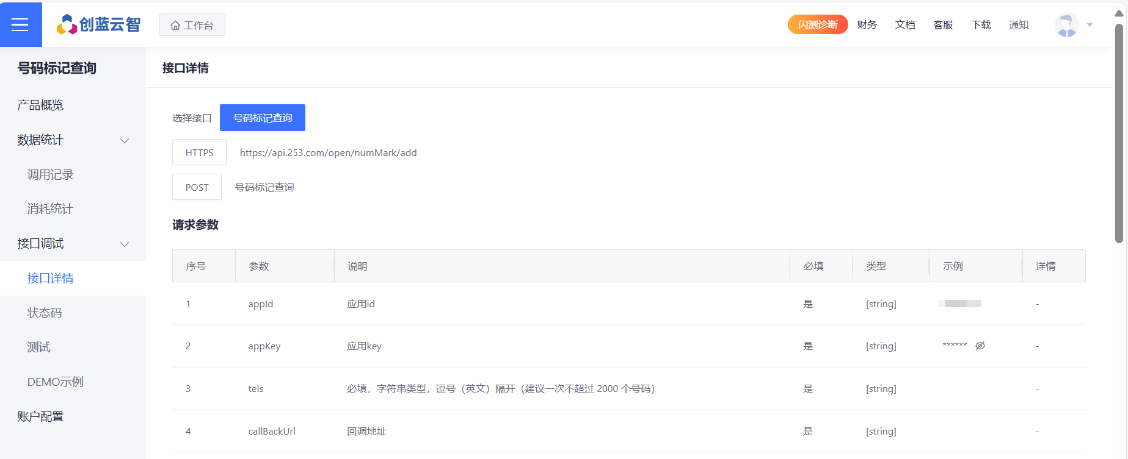This screenshot has width=1128, height=459.
Task: Collapse the 数据统计 sidebar section
Action: tap(125, 140)
